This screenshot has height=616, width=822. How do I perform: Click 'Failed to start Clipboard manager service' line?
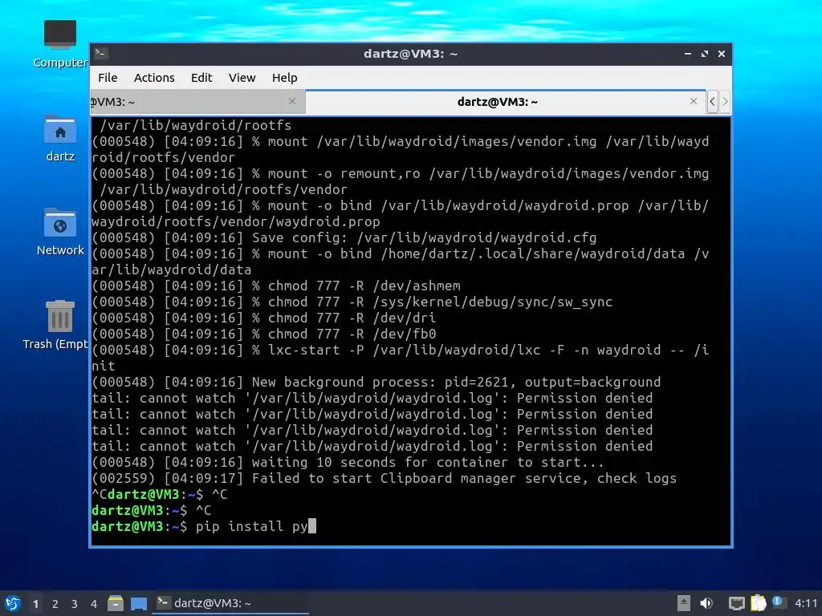(x=385, y=478)
